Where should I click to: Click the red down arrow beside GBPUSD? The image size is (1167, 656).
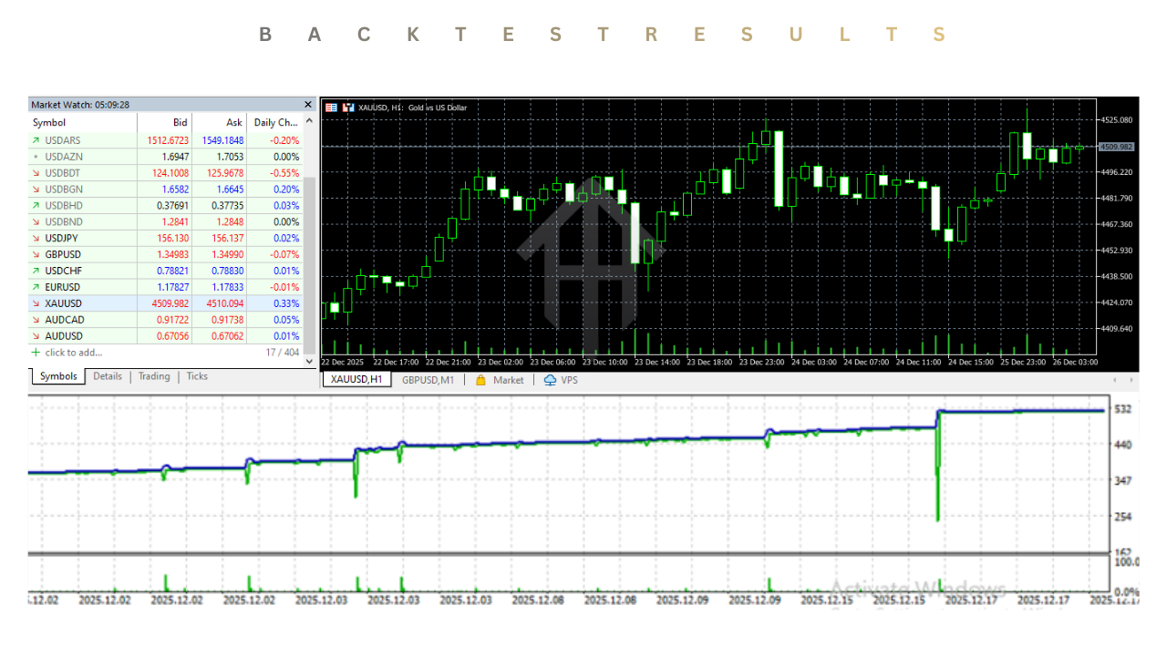point(35,254)
